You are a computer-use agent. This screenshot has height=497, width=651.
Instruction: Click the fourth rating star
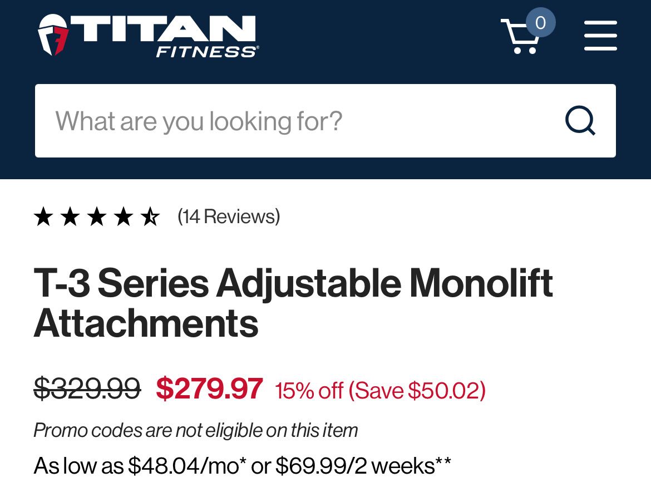(x=124, y=216)
